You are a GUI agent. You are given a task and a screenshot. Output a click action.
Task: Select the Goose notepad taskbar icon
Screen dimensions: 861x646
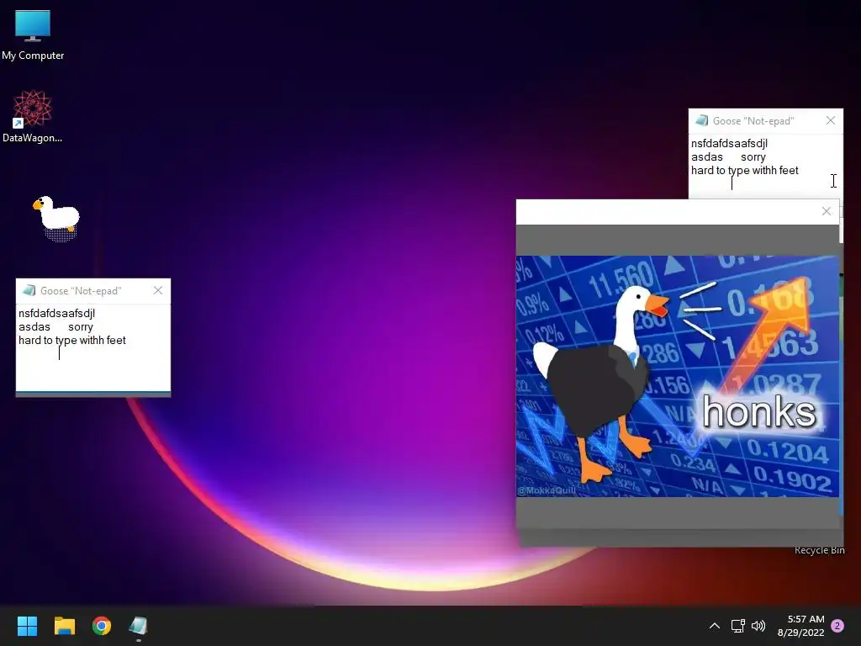click(139, 626)
